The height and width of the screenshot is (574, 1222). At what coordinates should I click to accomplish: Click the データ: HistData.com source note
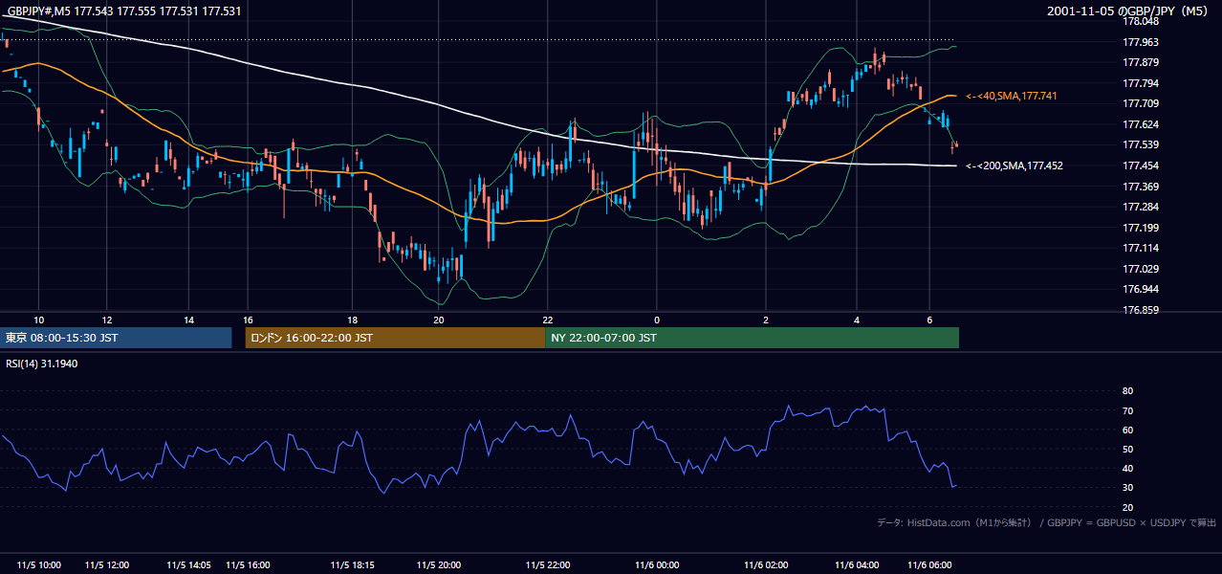pyautogui.click(x=954, y=522)
